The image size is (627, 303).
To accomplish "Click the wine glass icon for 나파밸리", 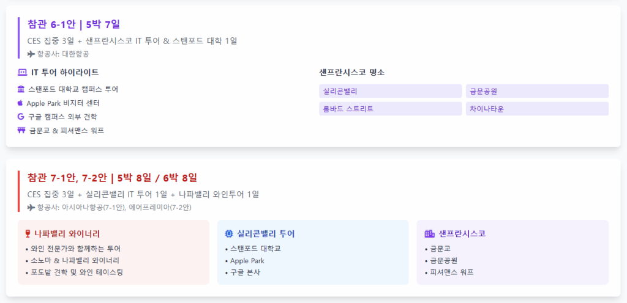I will (x=28, y=233).
